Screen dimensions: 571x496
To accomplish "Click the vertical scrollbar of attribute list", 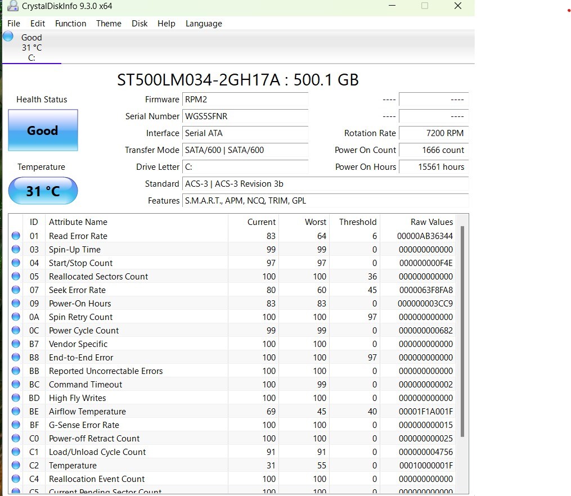I will [x=462, y=332].
